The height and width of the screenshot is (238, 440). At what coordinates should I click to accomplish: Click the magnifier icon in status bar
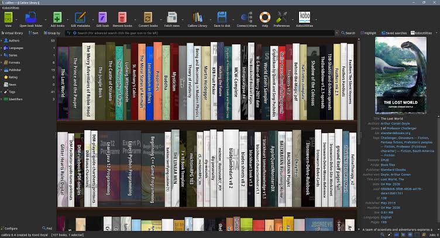383,235
